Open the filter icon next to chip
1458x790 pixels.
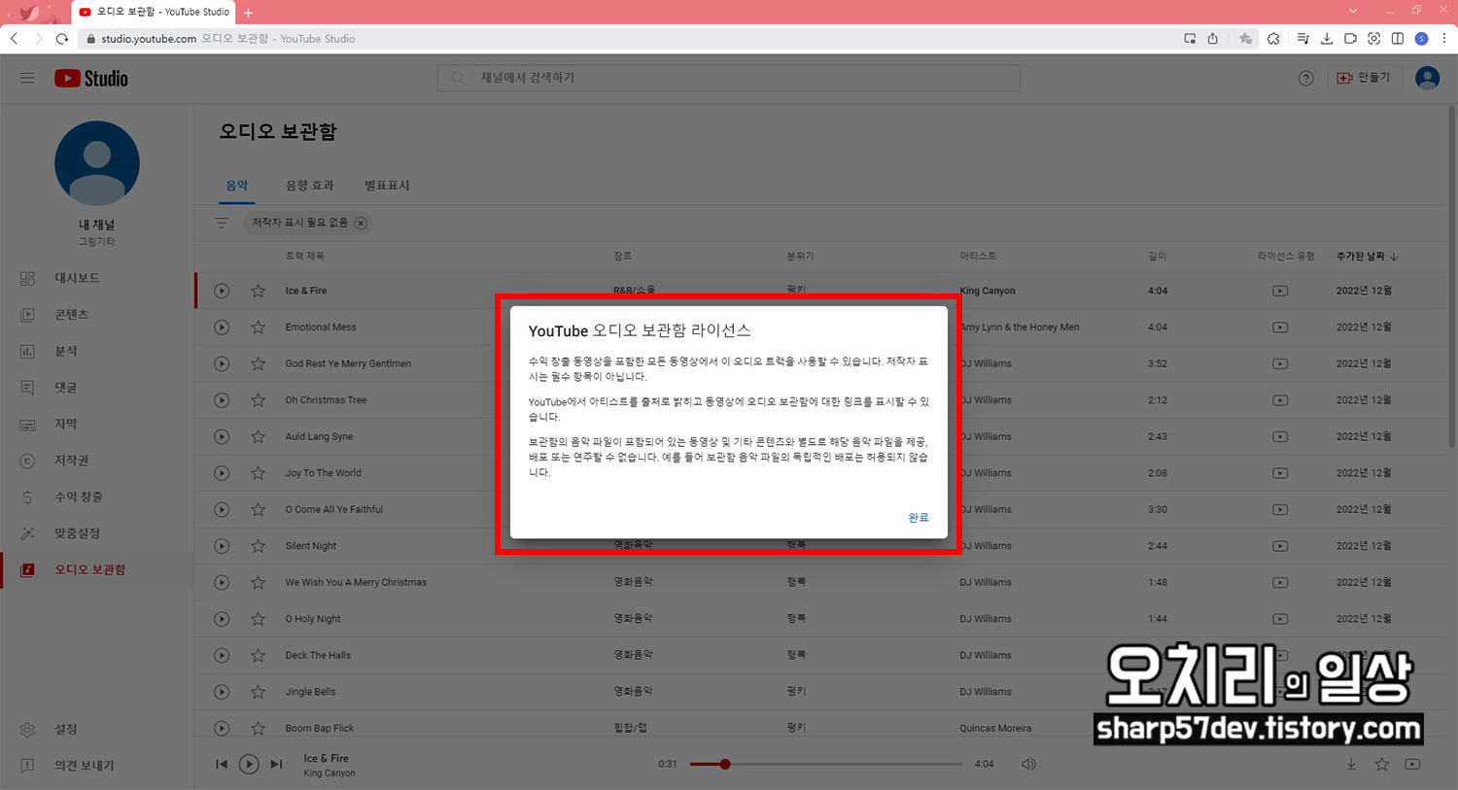click(222, 223)
